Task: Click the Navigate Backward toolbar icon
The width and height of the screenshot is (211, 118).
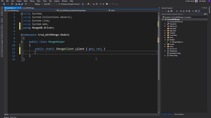Action: 4,4
